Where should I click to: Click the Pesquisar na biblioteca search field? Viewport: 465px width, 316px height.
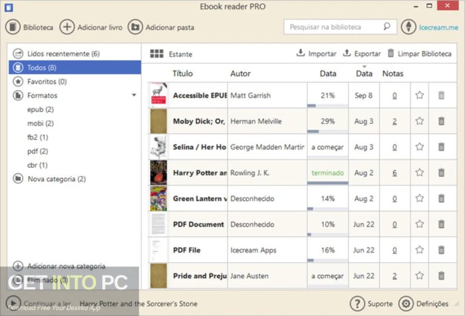(x=340, y=27)
